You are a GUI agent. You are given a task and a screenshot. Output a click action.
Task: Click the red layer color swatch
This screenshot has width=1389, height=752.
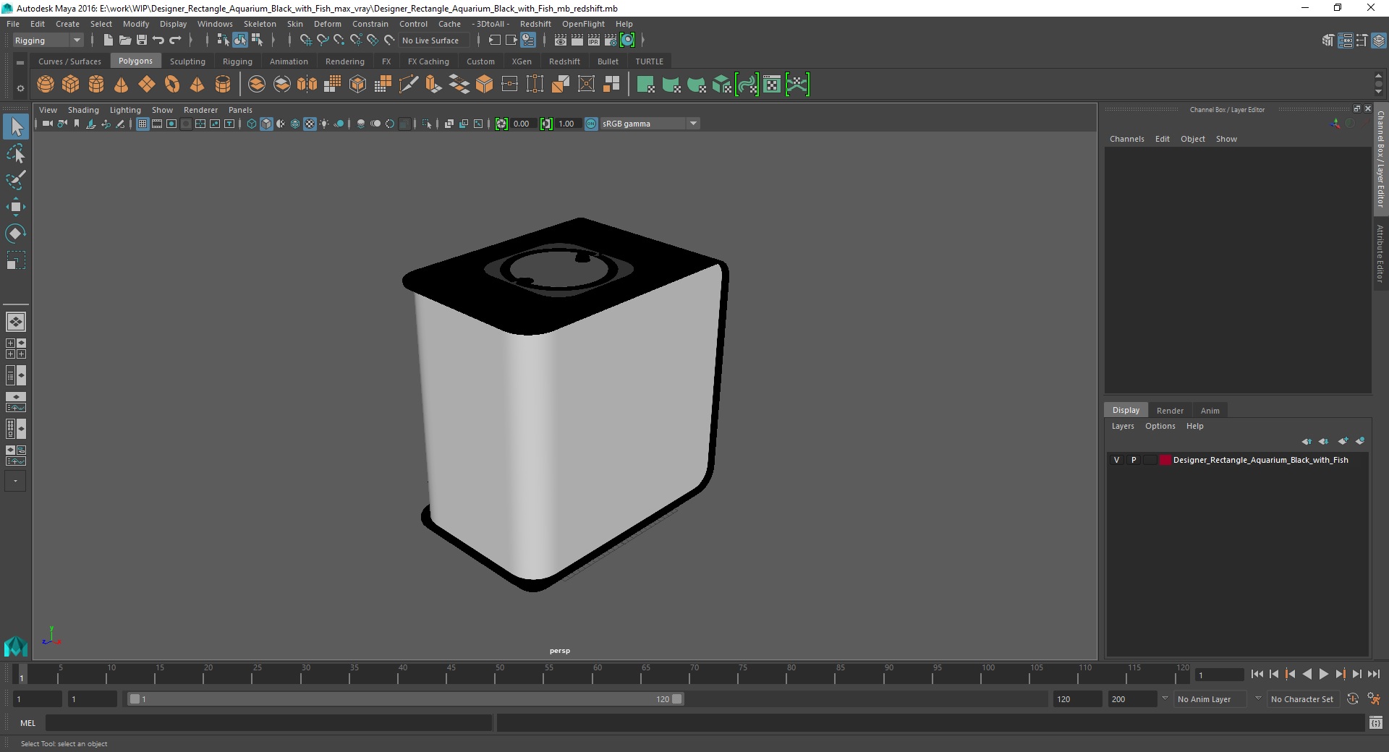[1165, 460]
